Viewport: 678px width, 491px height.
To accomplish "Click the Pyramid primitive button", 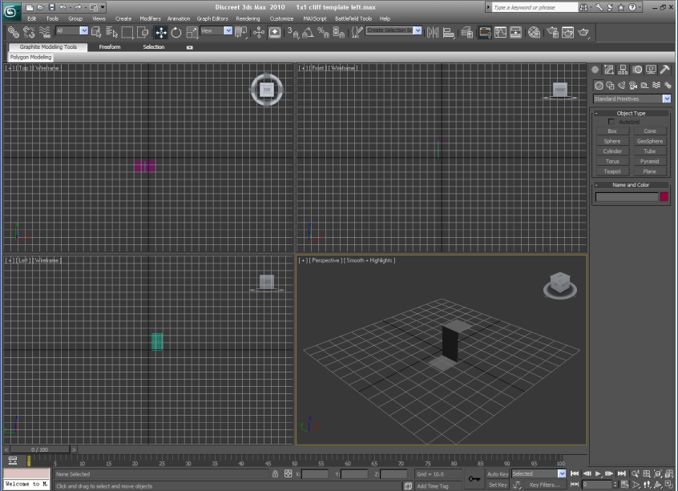I will [x=649, y=161].
